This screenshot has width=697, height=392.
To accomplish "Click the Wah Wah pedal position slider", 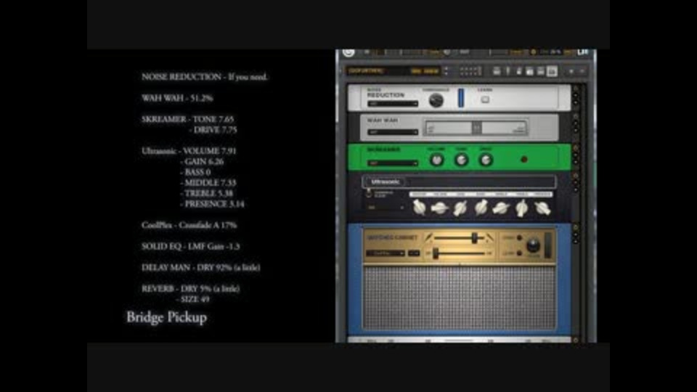I will tap(476, 128).
